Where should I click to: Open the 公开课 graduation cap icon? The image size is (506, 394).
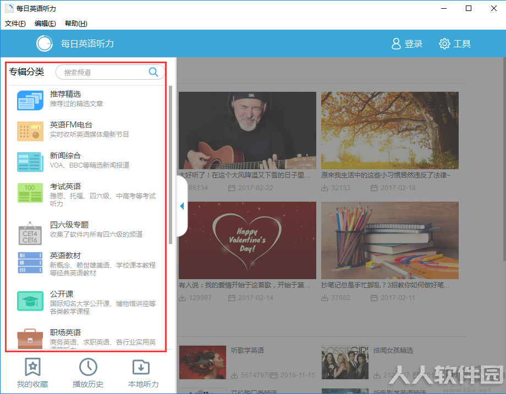click(x=30, y=301)
